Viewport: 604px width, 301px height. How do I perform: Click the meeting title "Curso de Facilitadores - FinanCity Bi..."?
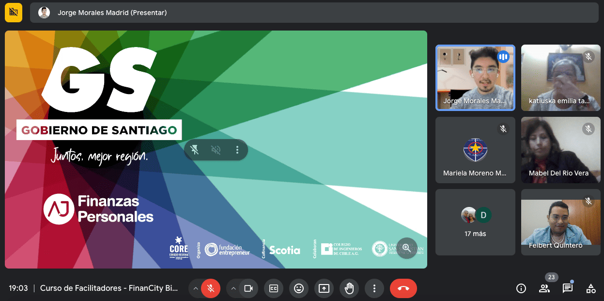tap(109, 288)
